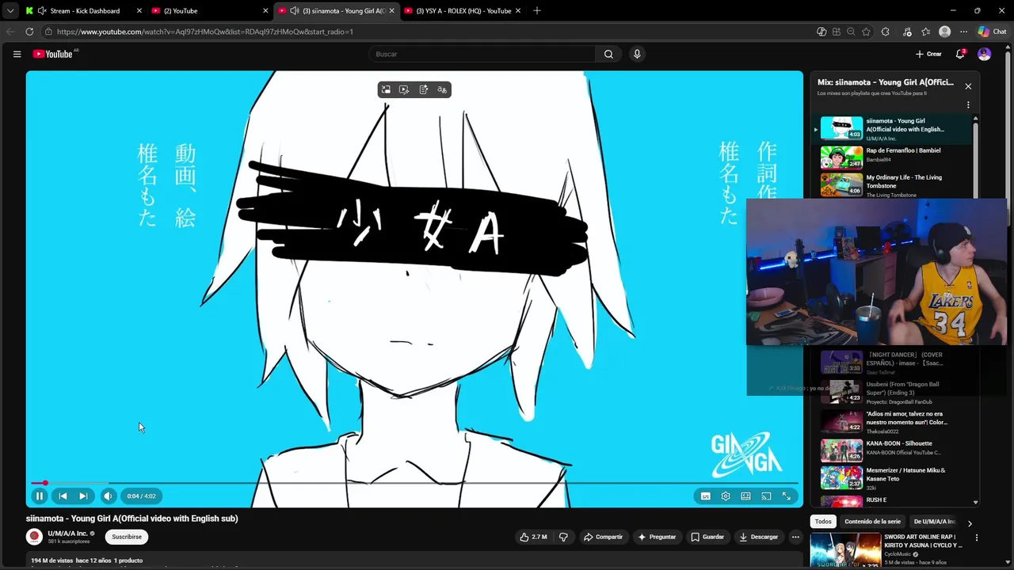Open a new browser tab
Viewport: 1014px width, 570px height.
click(x=536, y=10)
